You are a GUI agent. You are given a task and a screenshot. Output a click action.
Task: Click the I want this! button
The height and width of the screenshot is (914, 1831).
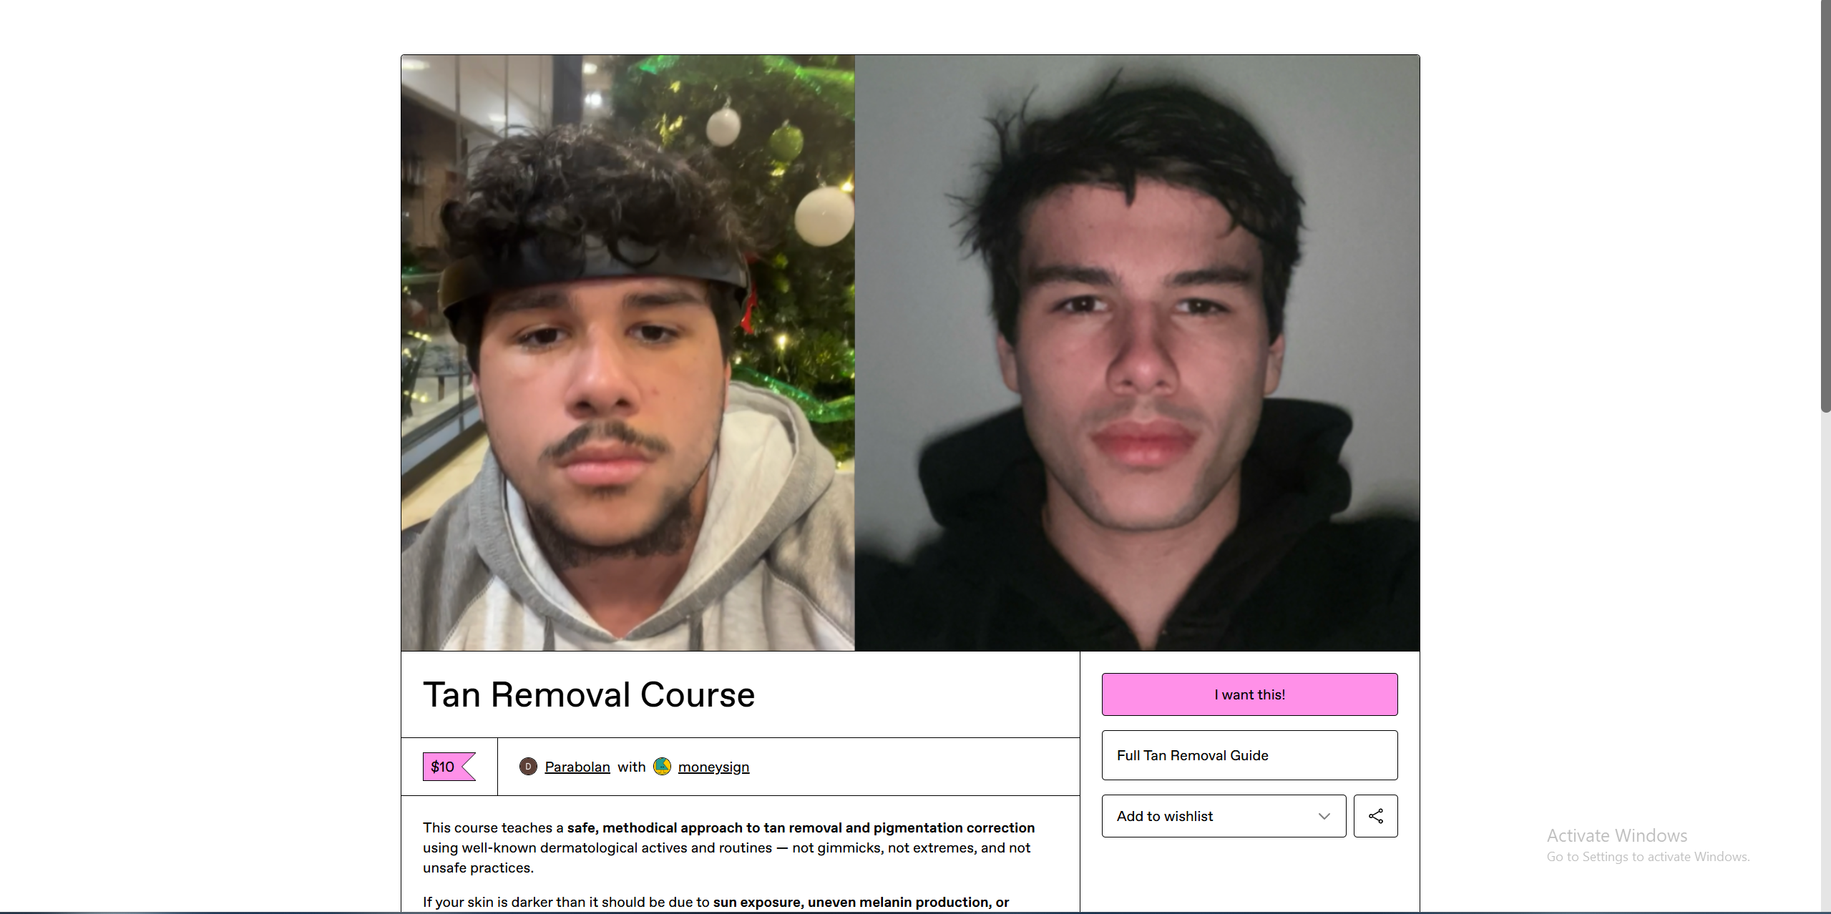[1249, 694]
